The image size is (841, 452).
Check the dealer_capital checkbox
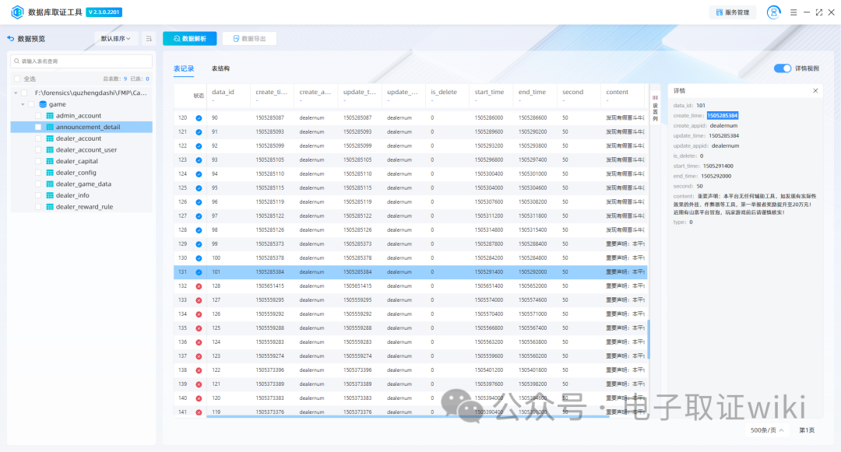[38, 161]
